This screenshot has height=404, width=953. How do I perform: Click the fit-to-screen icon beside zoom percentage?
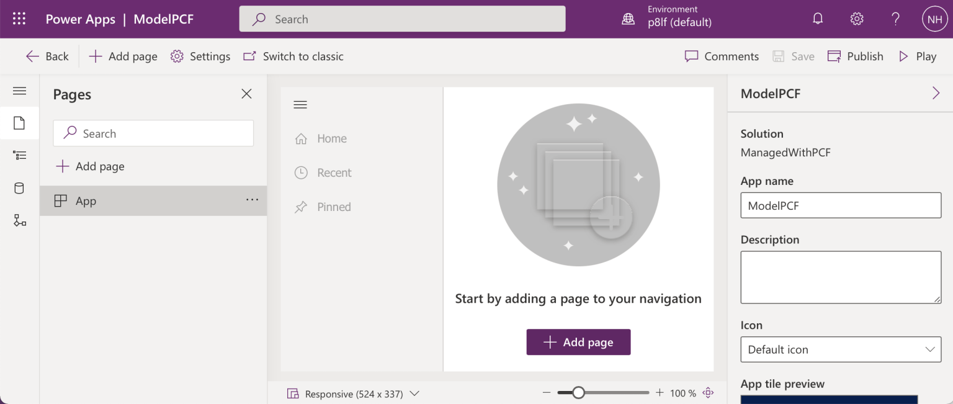708,393
